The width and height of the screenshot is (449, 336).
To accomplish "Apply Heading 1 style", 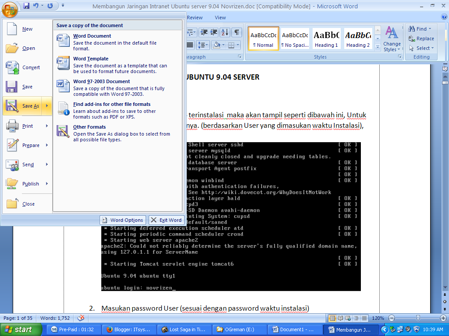I will (326, 39).
